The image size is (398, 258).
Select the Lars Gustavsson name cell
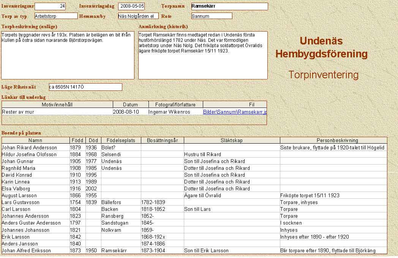pyautogui.click(x=21, y=203)
